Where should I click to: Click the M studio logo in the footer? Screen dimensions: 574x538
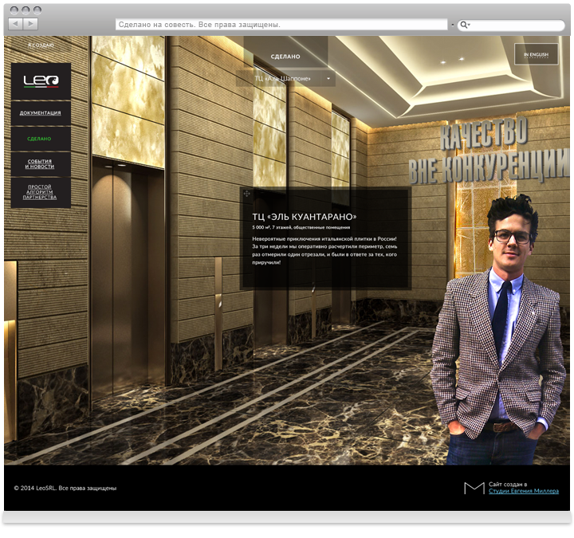(474, 488)
